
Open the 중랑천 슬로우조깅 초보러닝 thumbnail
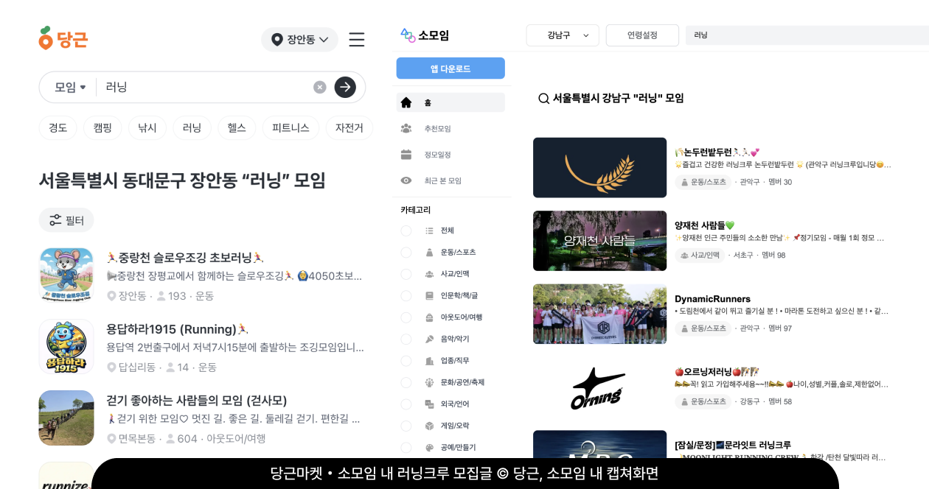click(x=66, y=275)
